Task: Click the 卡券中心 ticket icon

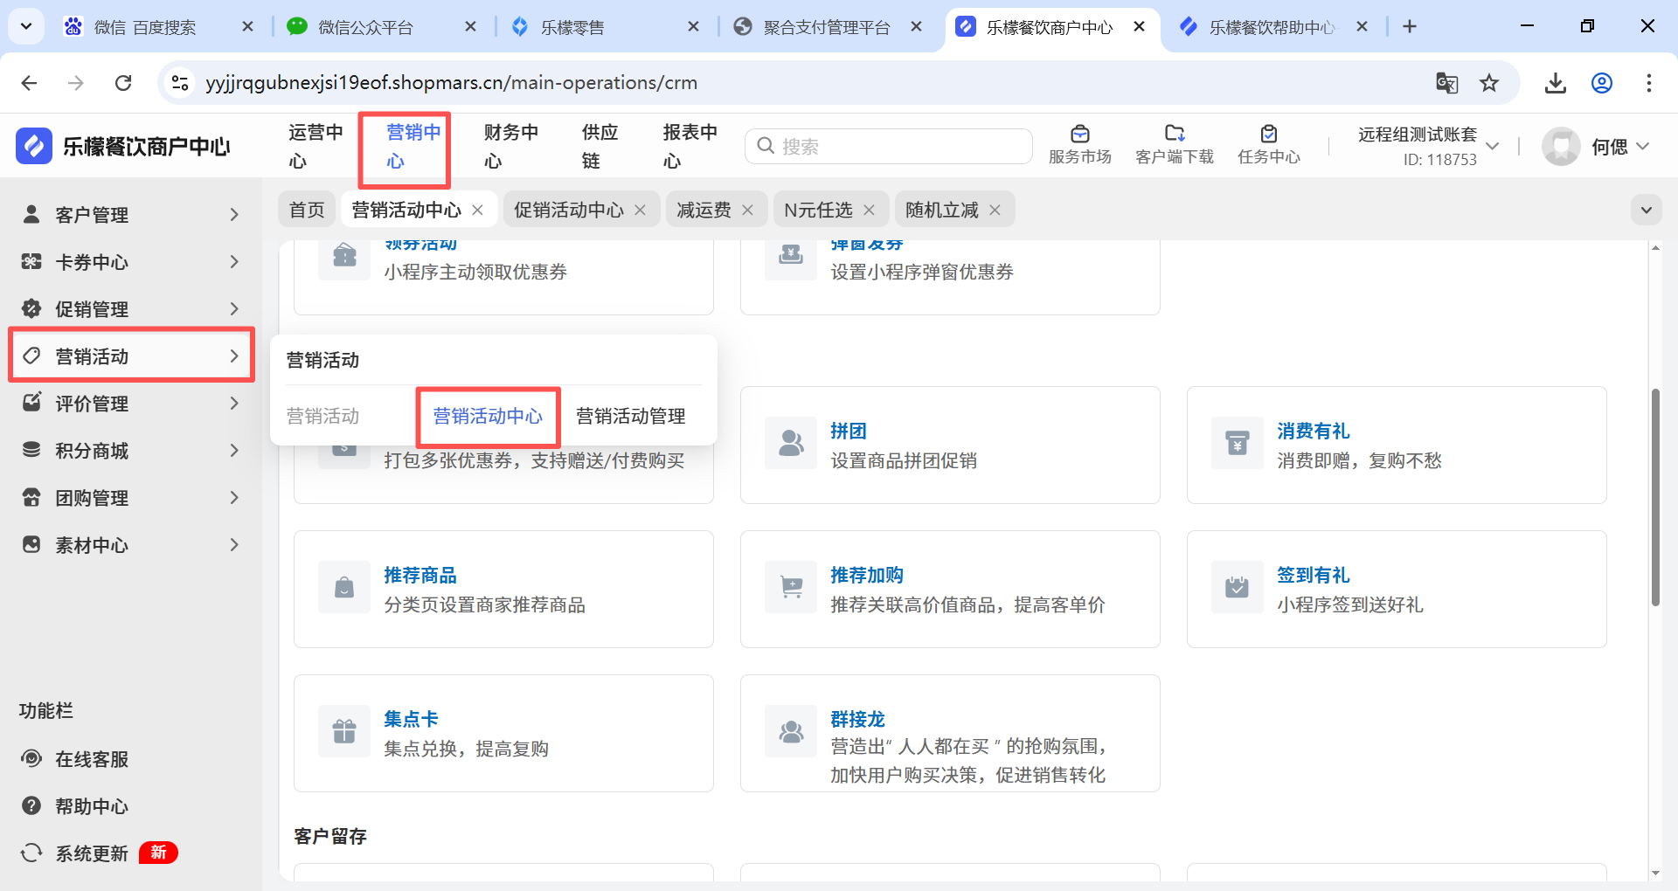Action: (31, 261)
